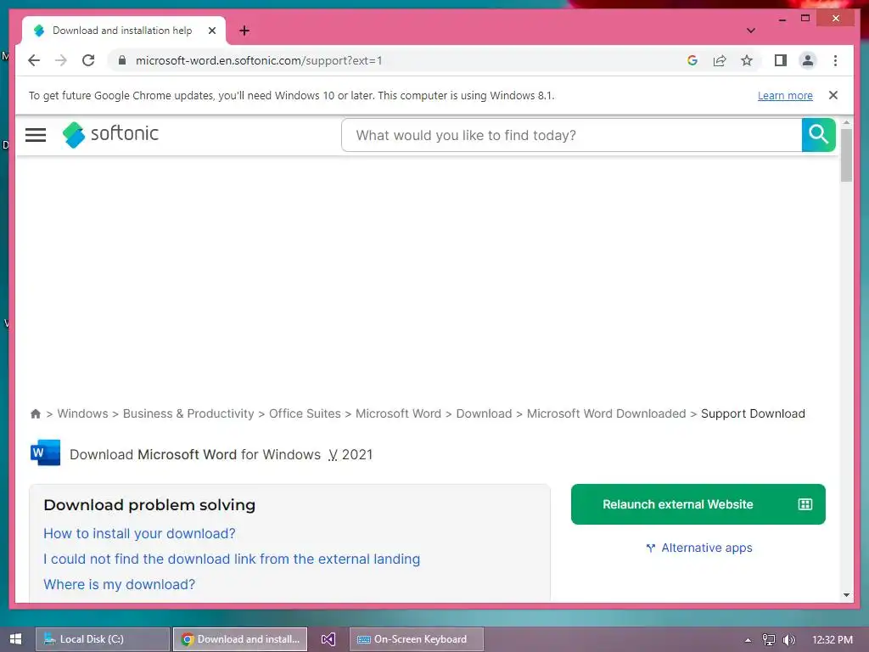The image size is (869, 652).
Task: Click page scrollbar down arrow
Action: (846, 595)
